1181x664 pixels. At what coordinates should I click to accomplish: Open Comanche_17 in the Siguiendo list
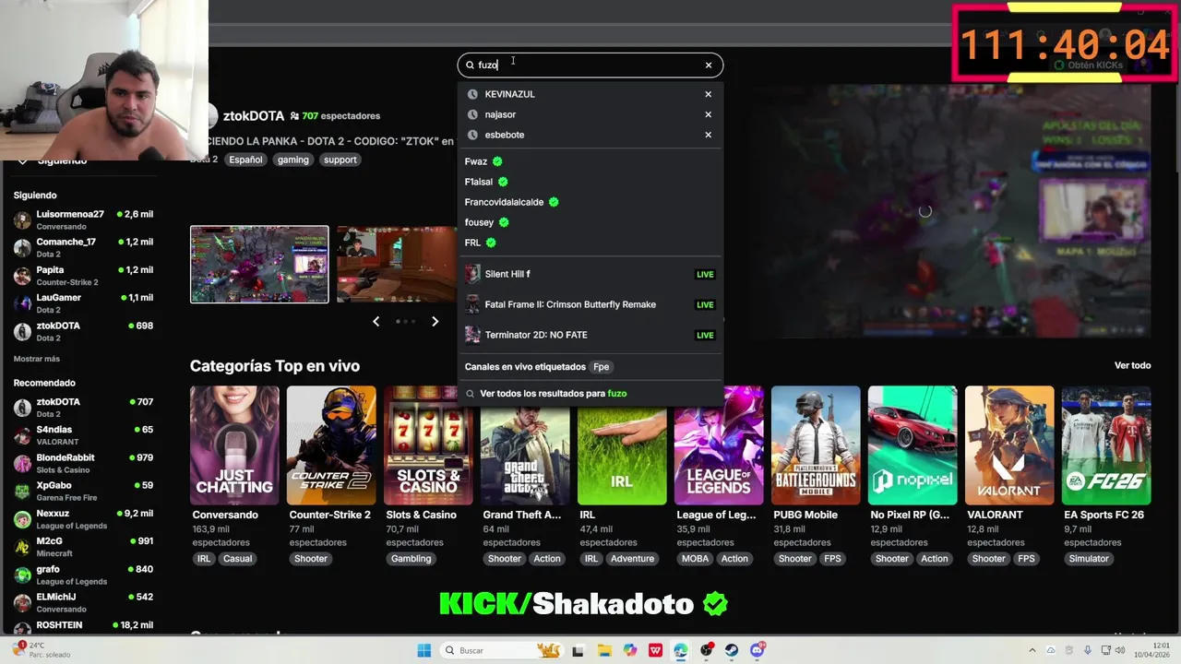84,247
